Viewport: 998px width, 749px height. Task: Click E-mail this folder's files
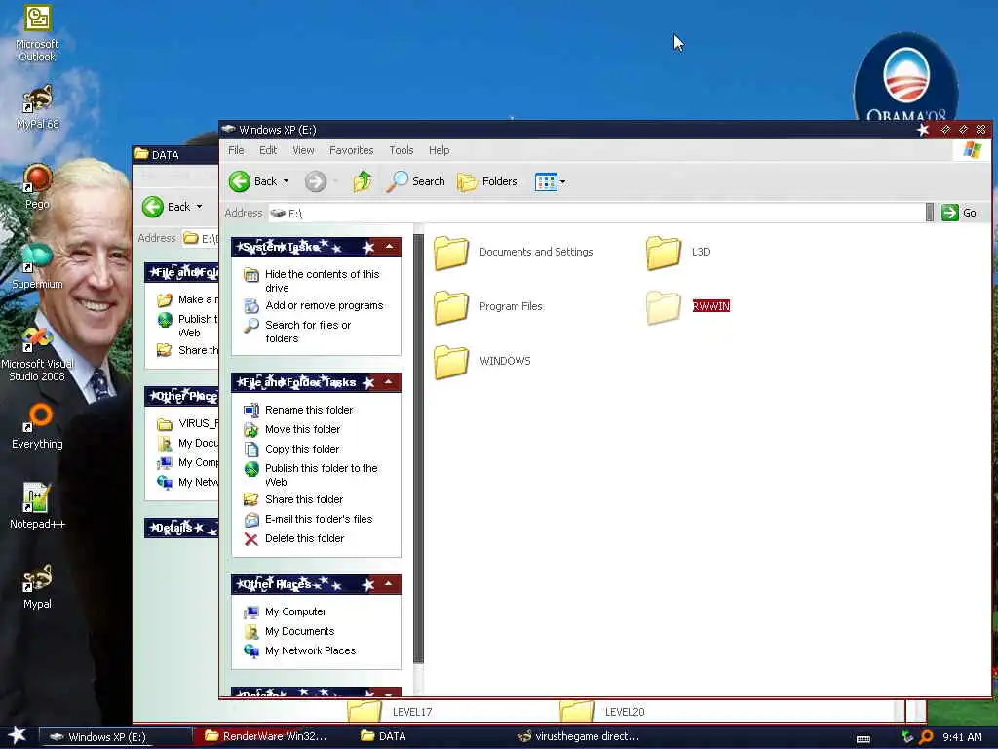[319, 519]
